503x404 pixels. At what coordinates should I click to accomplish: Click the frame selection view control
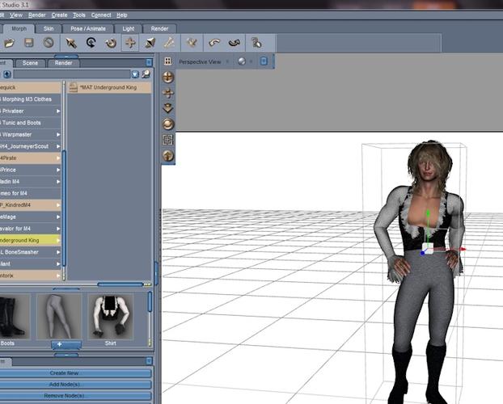coord(168,140)
